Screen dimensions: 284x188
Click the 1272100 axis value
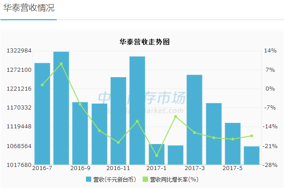pos(19,70)
